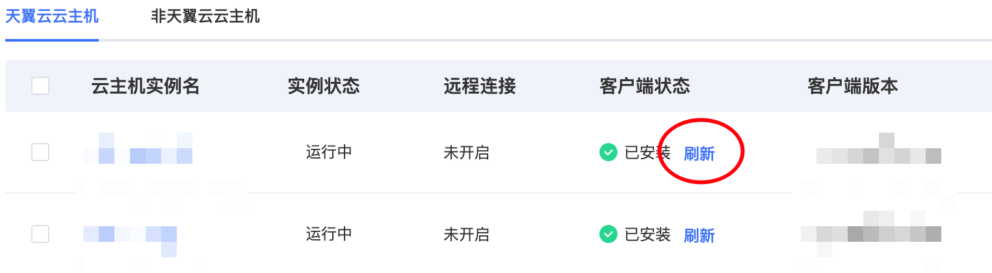Click green installed checkmark icon in second row
The width and height of the screenshot is (992, 273).
pos(608,234)
